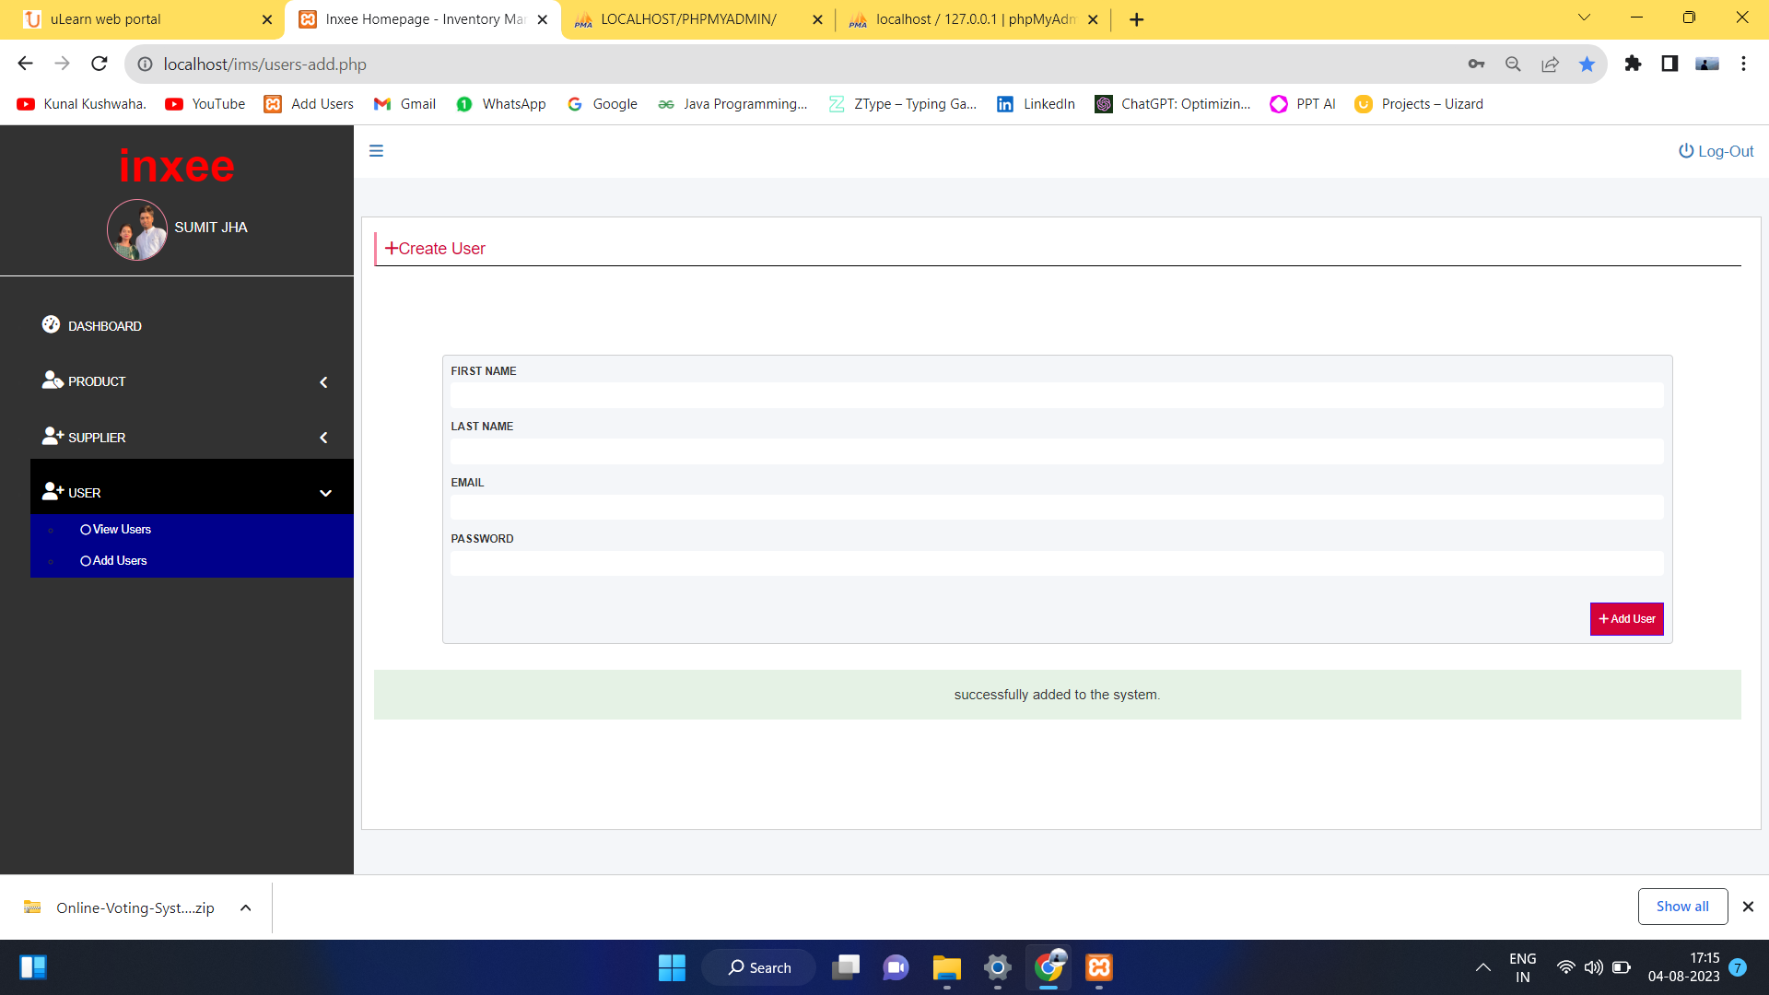Expand the Supplier submenu chevron

323,438
